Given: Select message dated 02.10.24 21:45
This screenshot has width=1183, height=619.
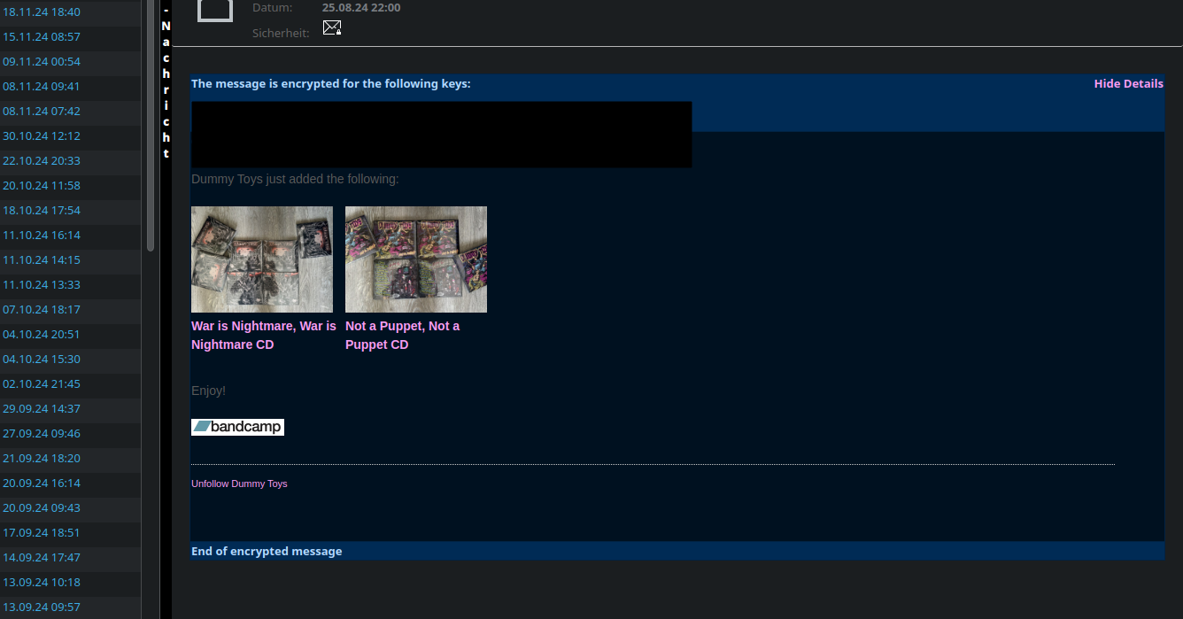Looking at the screenshot, I should [71, 384].
